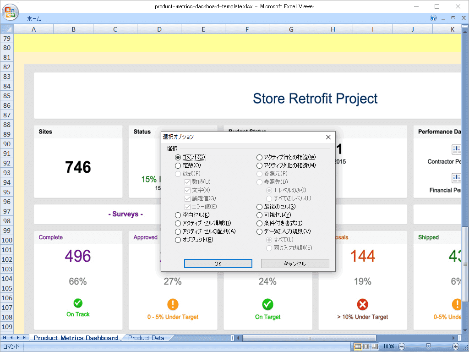Click the 100% zoom level indicator

388,346
